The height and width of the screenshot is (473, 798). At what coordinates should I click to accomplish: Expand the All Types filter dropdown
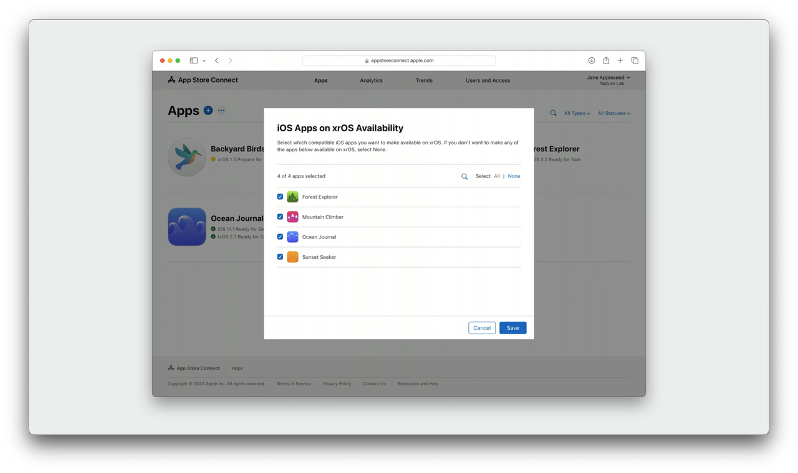(x=577, y=113)
